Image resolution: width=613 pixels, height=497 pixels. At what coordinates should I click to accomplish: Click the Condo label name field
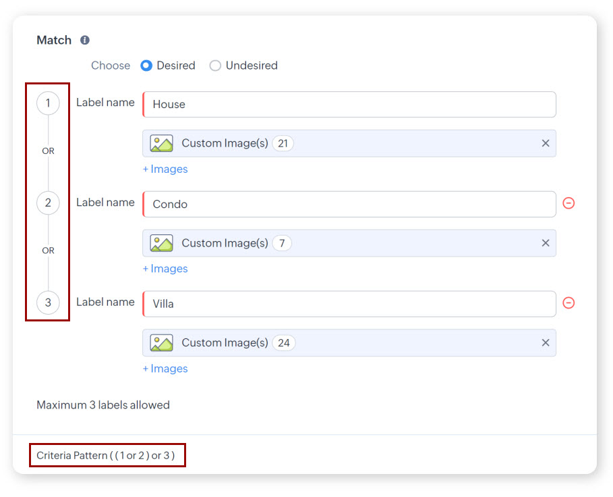click(349, 204)
